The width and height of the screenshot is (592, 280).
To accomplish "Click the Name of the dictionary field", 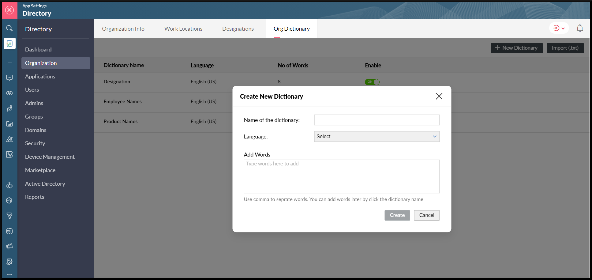I will click(x=377, y=120).
